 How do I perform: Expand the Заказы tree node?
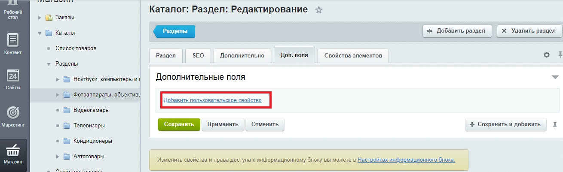[40, 18]
